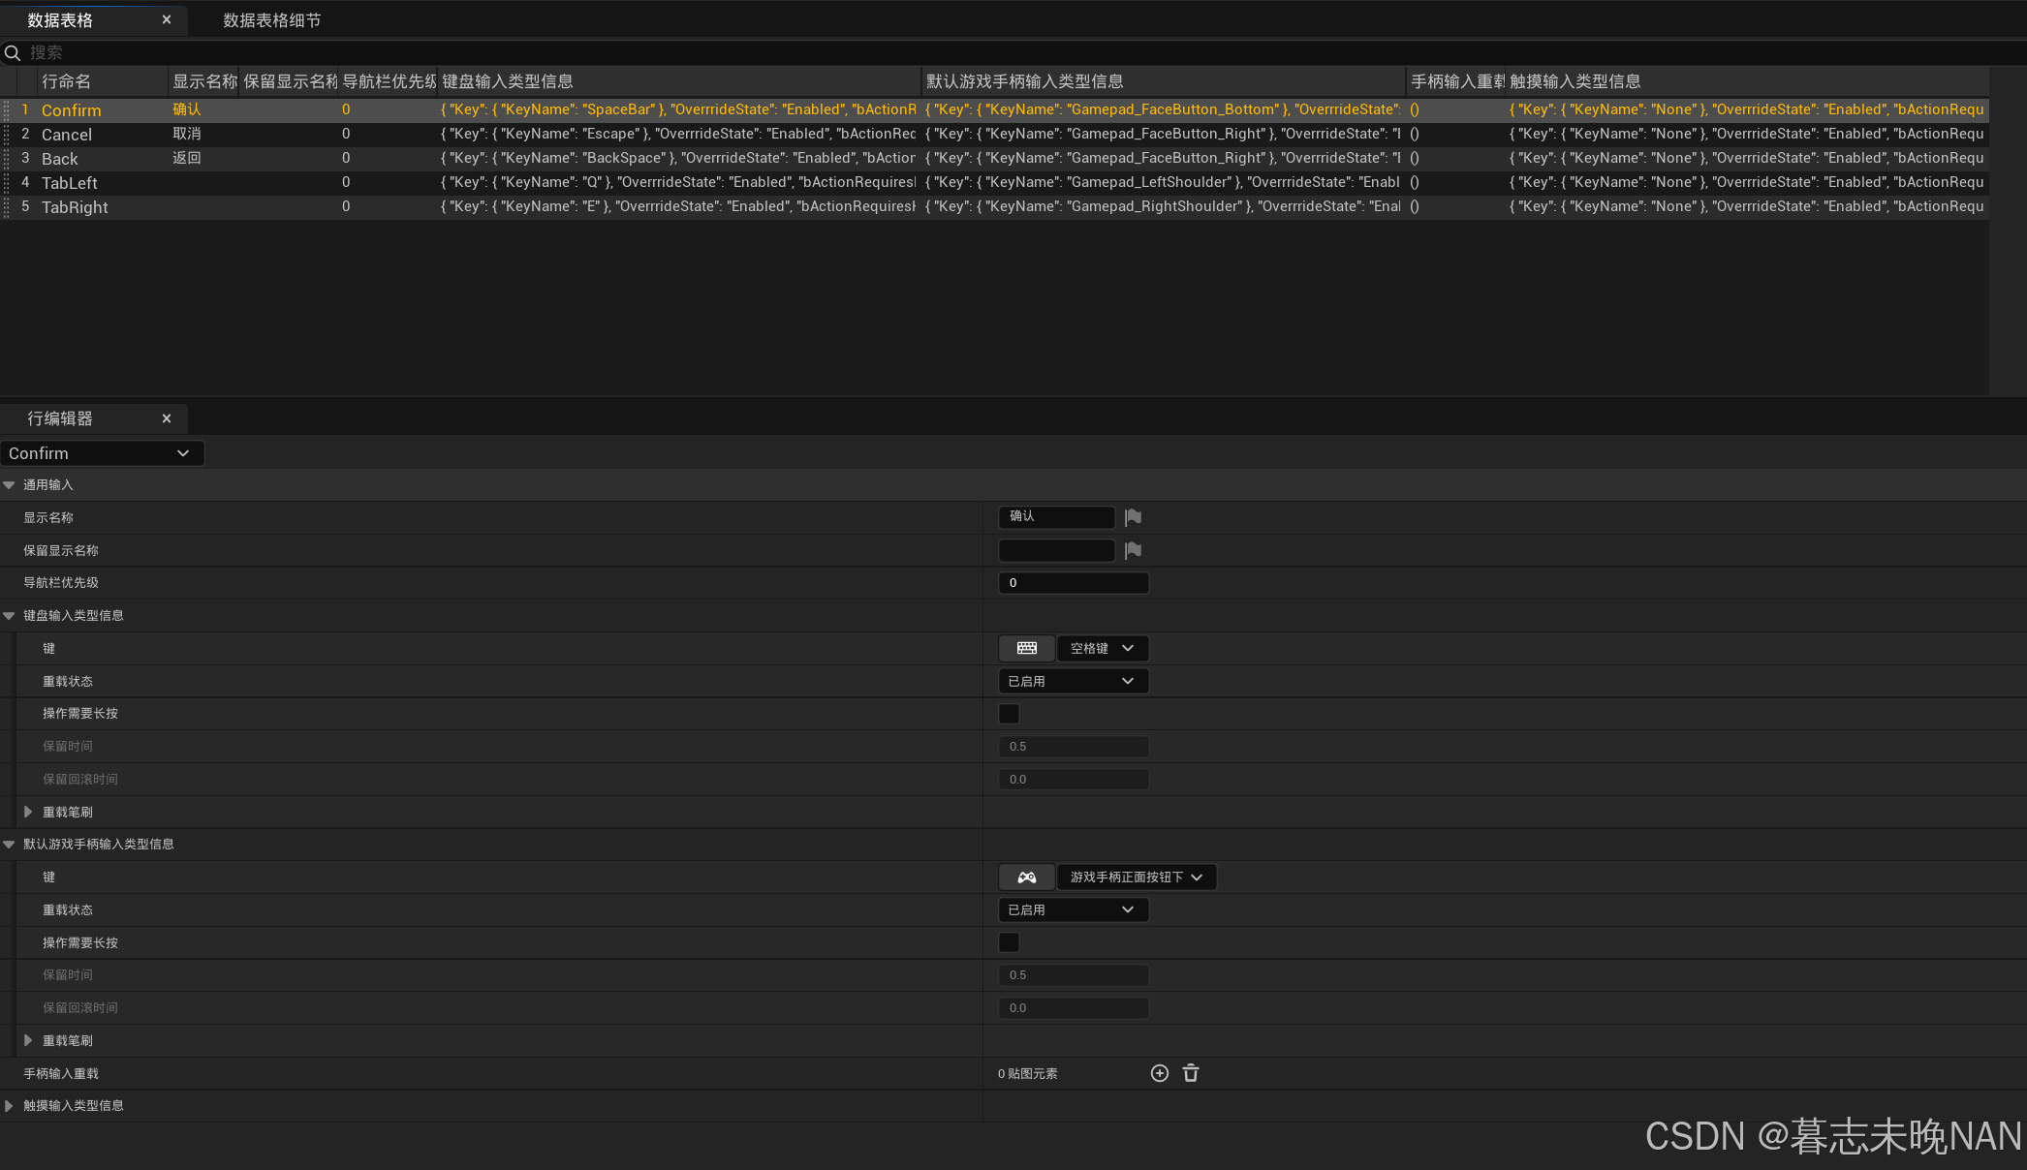
Task: Open keyboard 重载状态 已启用 dropdown
Action: 1072,681
